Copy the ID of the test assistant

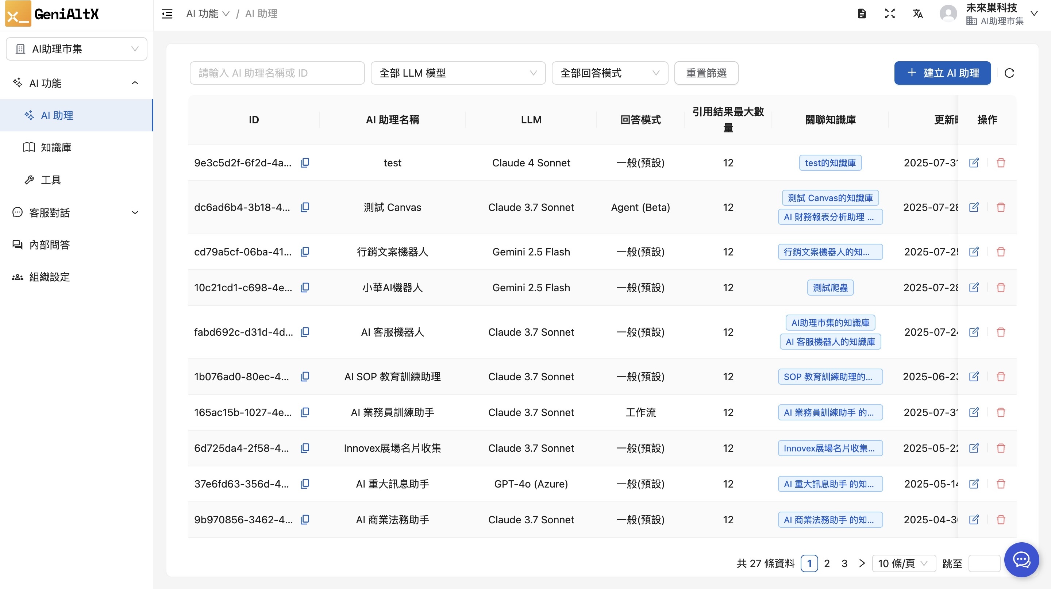coord(305,163)
